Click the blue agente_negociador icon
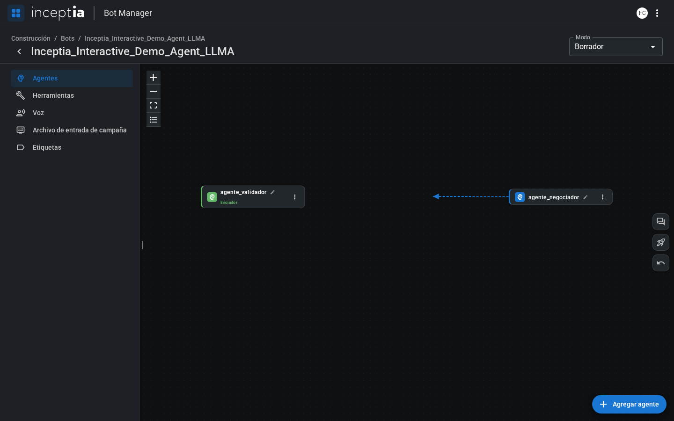 (520, 197)
